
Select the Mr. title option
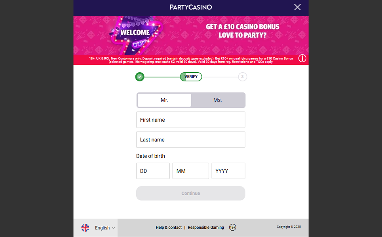tap(164, 100)
